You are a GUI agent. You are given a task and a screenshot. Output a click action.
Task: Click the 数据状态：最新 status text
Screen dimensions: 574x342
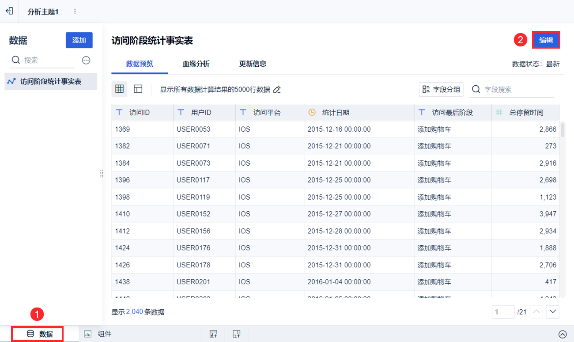pyautogui.click(x=536, y=64)
